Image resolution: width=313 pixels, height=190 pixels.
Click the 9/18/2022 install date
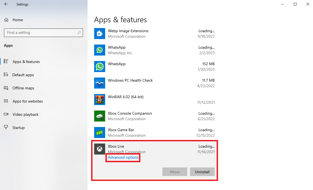pos(206,36)
